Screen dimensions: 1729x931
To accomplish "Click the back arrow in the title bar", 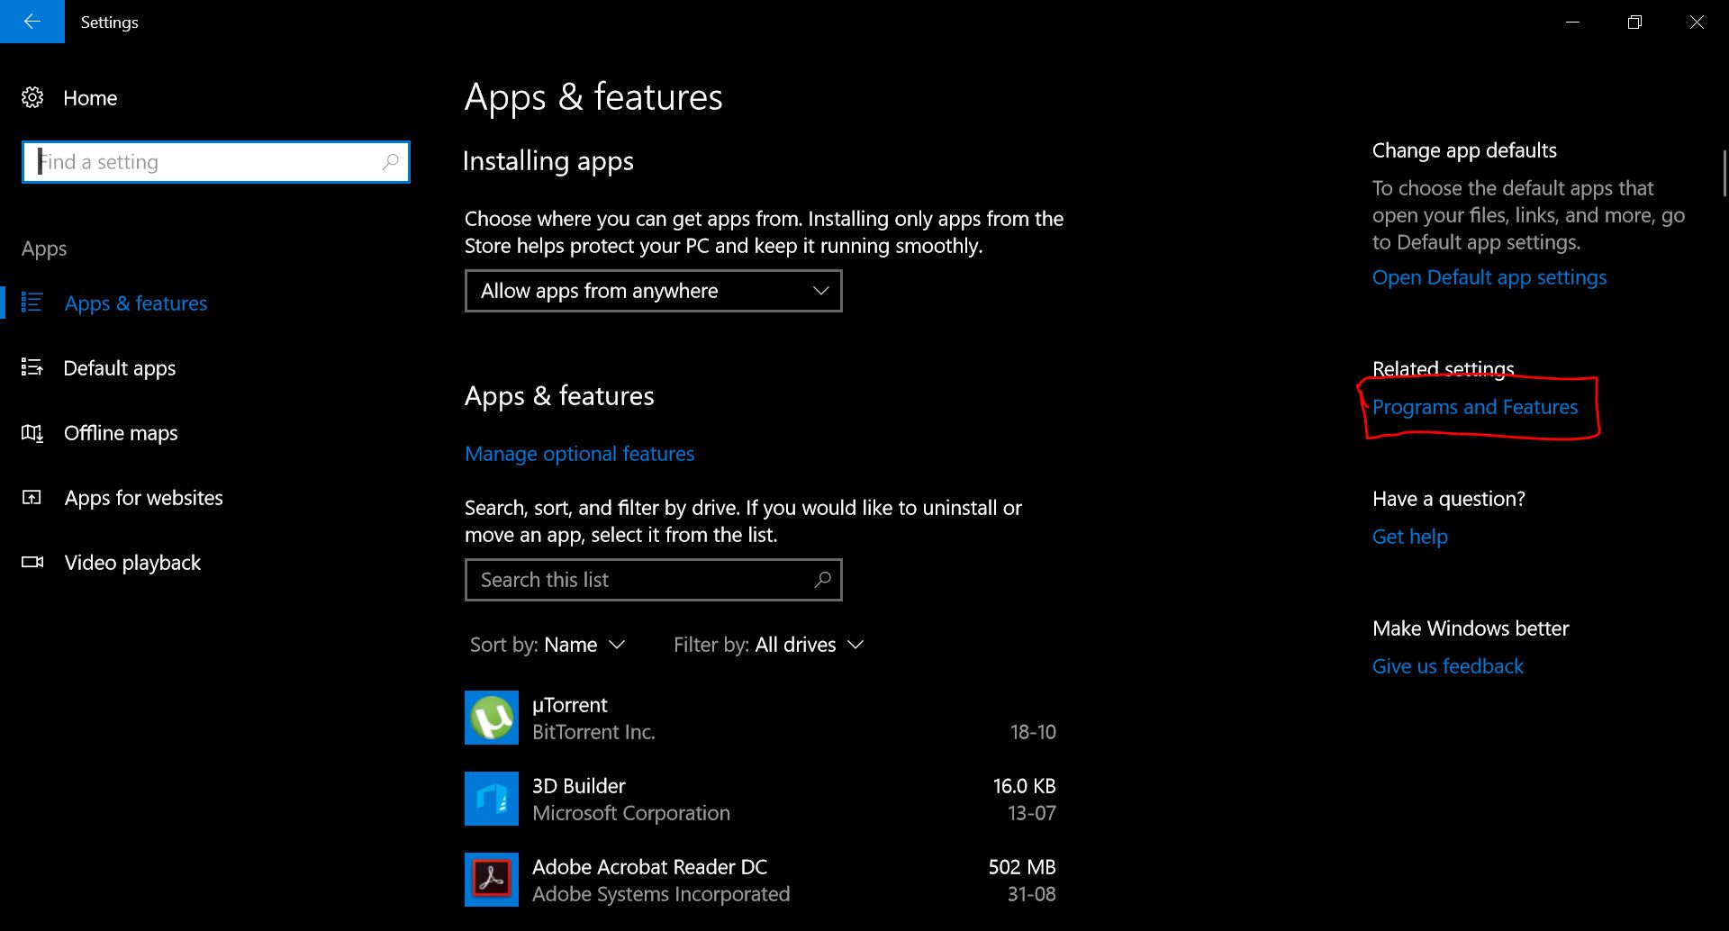I will 32,22.
